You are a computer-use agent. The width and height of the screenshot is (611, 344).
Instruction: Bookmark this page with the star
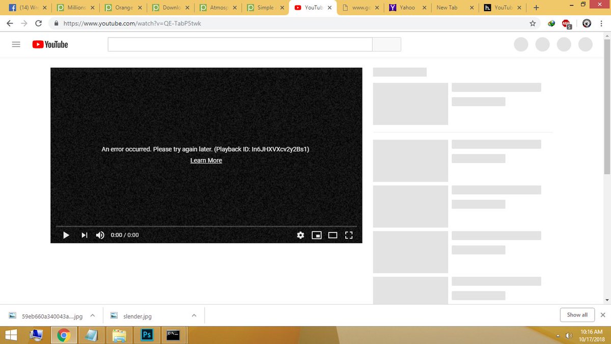click(533, 23)
